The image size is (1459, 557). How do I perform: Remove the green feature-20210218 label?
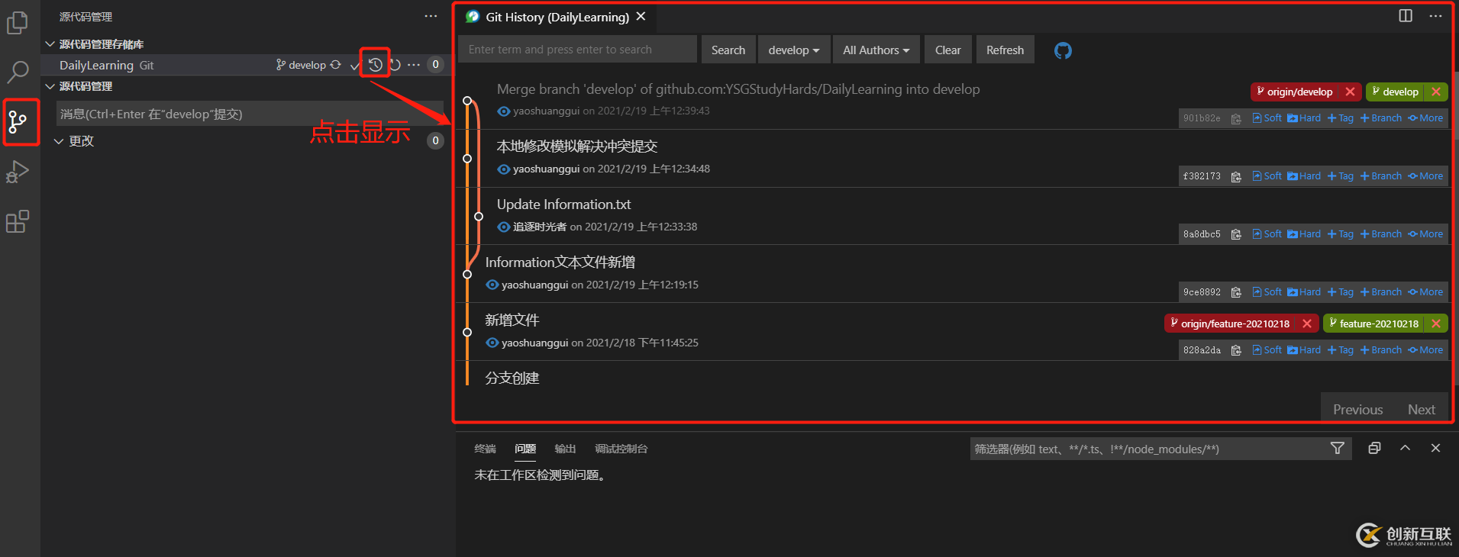pyautogui.click(x=1436, y=324)
